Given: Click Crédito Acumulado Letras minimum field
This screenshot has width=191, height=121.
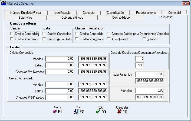Looking at the screenshot, I should coord(60,91).
